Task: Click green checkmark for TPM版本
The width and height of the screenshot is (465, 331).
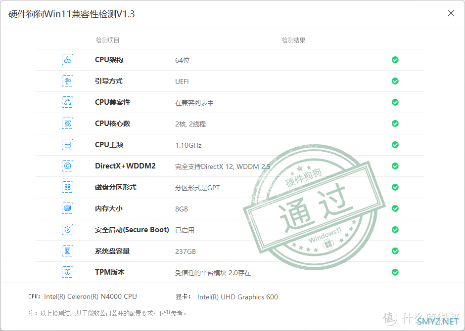Action: (x=395, y=272)
